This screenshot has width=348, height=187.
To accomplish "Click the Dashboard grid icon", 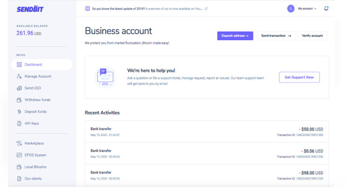I will pos(19,64).
